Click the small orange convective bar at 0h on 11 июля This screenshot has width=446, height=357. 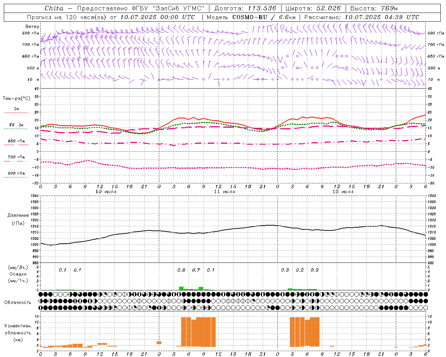click(x=159, y=343)
